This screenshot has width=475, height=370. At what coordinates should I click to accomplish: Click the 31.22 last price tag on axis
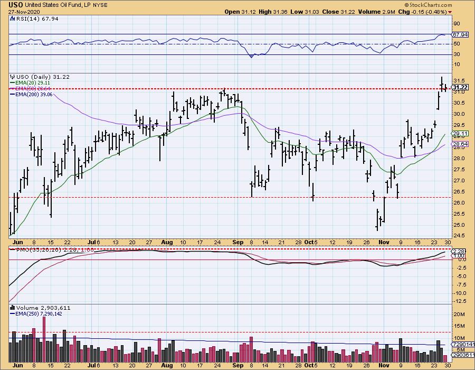tap(460, 87)
